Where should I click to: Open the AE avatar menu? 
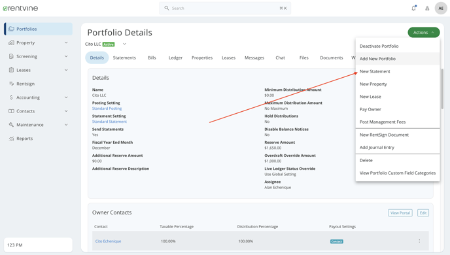tap(441, 8)
